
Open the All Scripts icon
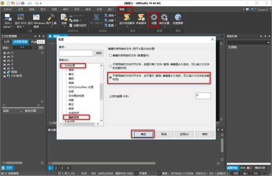tap(141, 17)
